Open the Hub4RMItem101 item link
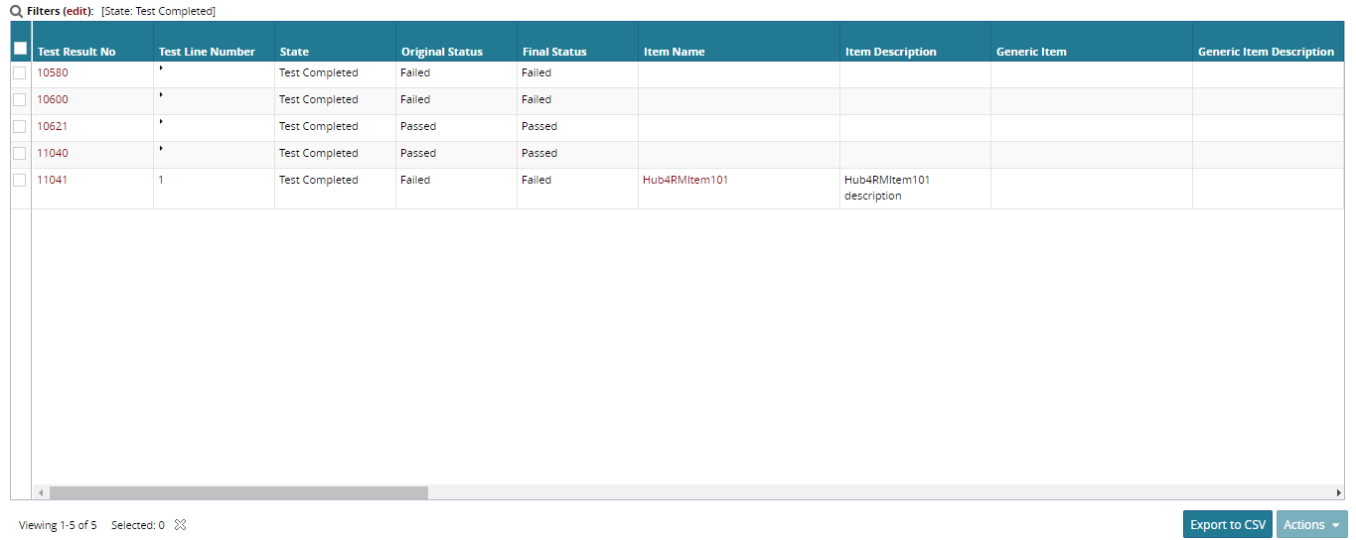 [685, 180]
